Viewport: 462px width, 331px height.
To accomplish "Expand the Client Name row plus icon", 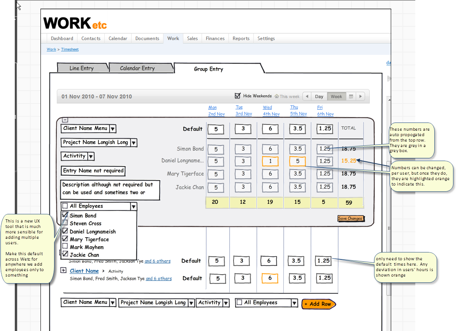I will pyautogui.click(x=63, y=270).
